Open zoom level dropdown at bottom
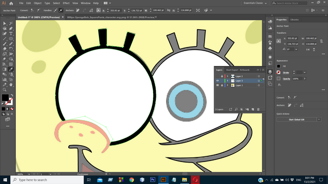The height and width of the screenshot is (184, 328). (29, 174)
